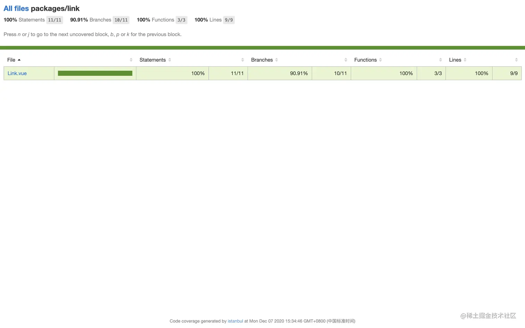Click the 11/11 cell in Link.vue row
This screenshot has height=328, width=525.
[x=228, y=73]
